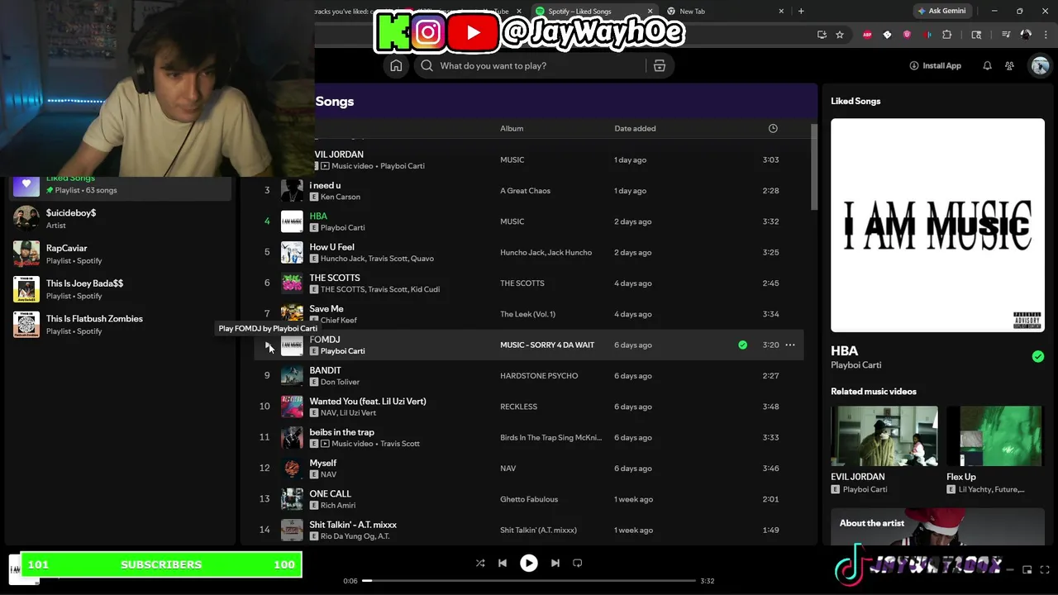Click the Chief Keef artist link
The image size is (1058, 595).
tap(338, 321)
